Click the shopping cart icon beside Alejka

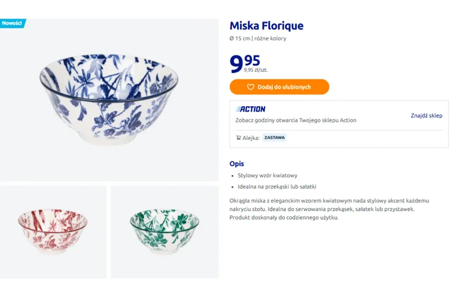coord(239,138)
